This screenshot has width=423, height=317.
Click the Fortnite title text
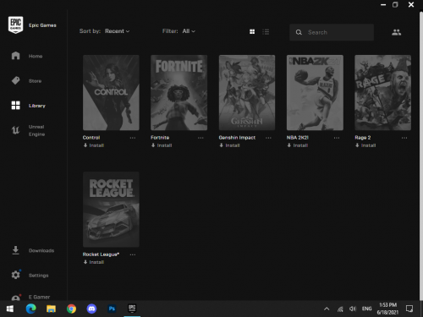pyautogui.click(x=160, y=138)
